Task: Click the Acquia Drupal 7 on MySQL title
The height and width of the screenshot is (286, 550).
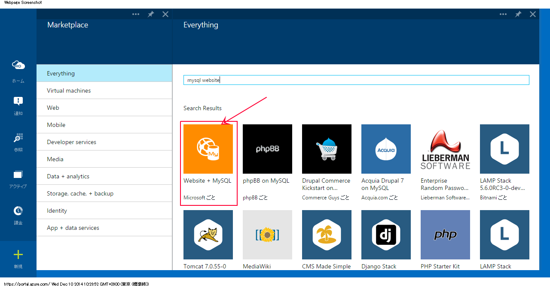Action: 383,184
